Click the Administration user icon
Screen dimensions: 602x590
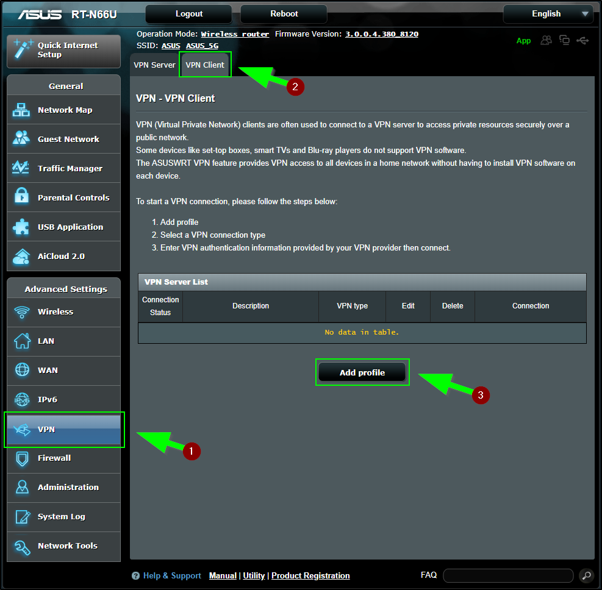click(23, 487)
